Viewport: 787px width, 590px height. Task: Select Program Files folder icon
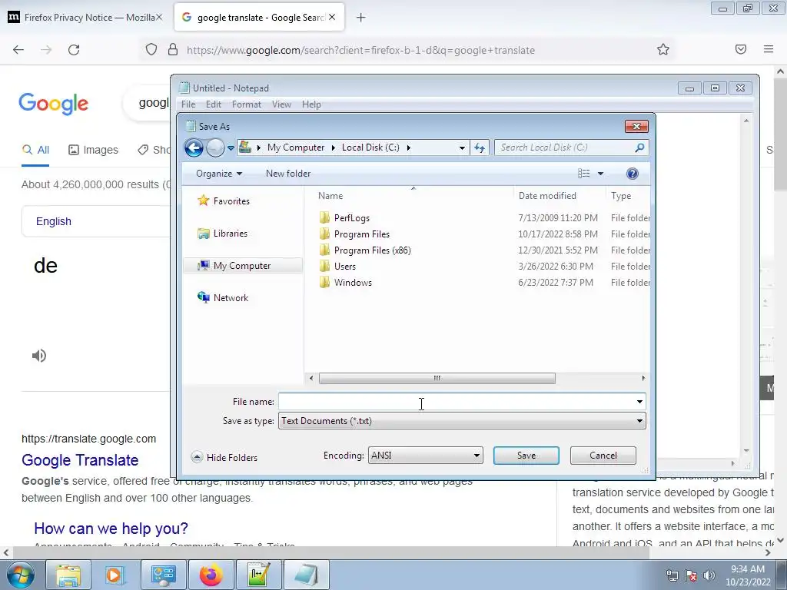click(325, 234)
